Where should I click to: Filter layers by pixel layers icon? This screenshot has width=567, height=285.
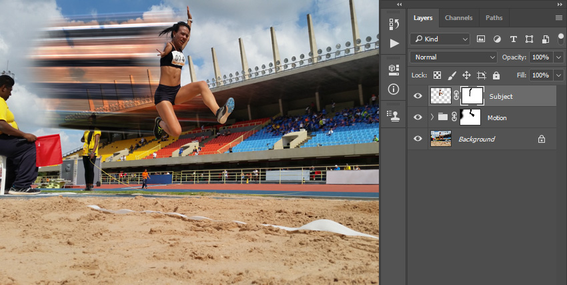[480, 39]
